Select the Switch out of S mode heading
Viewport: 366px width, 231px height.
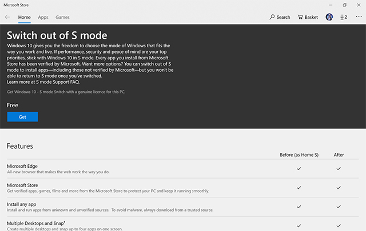click(x=57, y=35)
